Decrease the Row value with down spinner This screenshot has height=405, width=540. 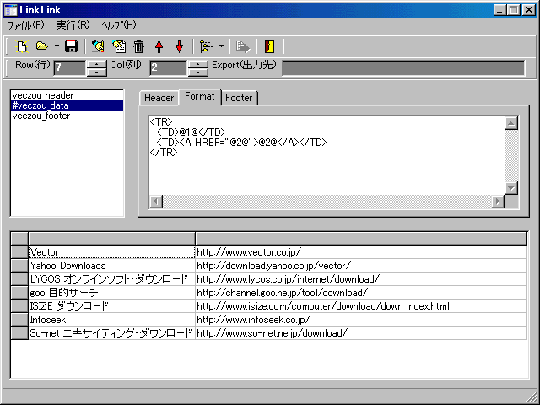pyautogui.click(x=96, y=72)
